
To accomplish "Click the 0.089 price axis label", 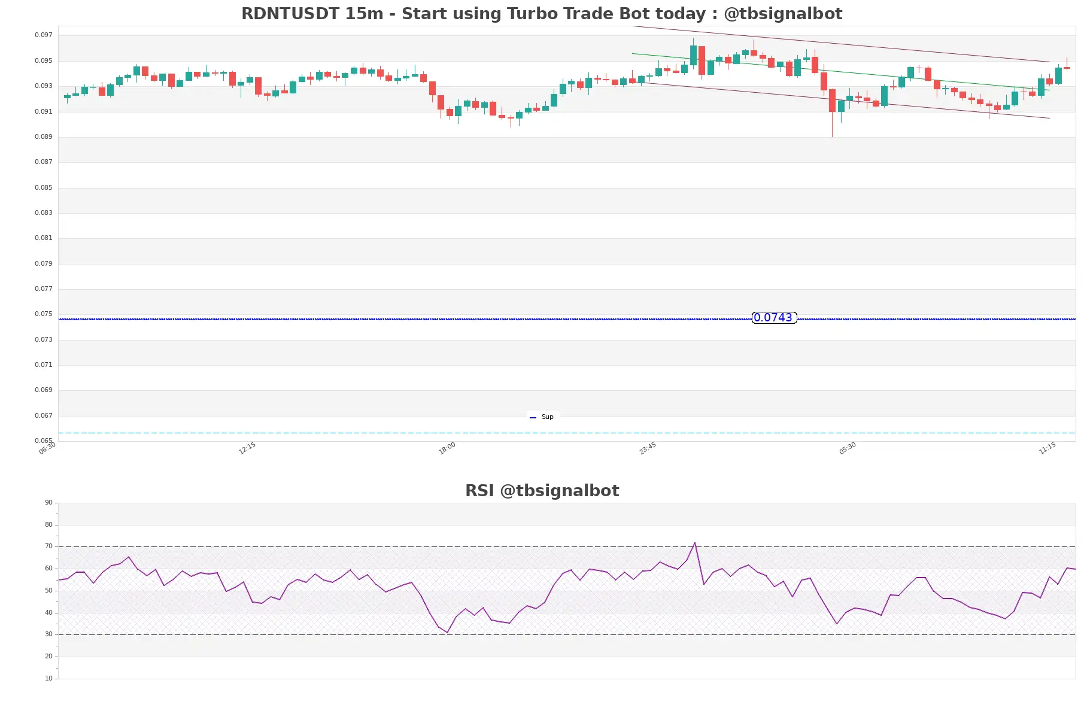I will coord(43,136).
